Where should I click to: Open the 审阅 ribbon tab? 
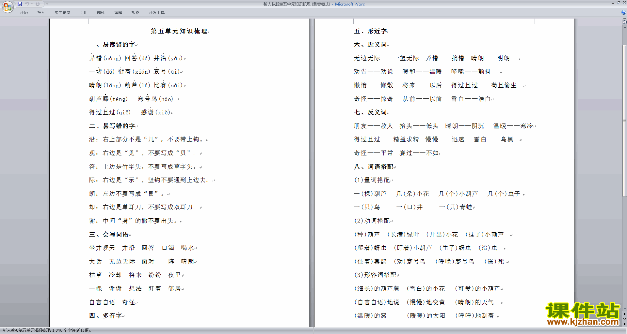tap(118, 13)
